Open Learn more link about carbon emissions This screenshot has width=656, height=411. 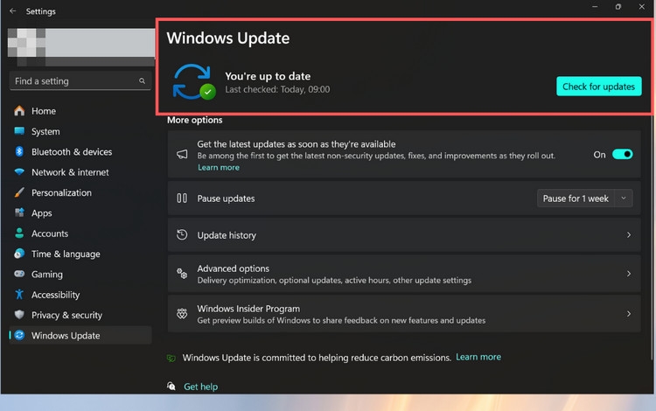[x=478, y=357]
